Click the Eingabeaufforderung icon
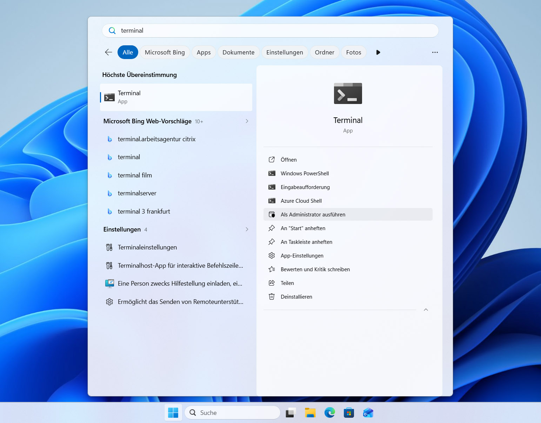This screenshot has width=541, height=423. pyautogui.click(x=272, y=187)
